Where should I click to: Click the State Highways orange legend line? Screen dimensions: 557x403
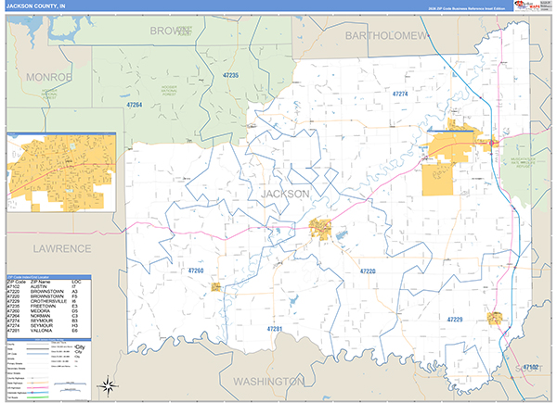coord(38,384)
